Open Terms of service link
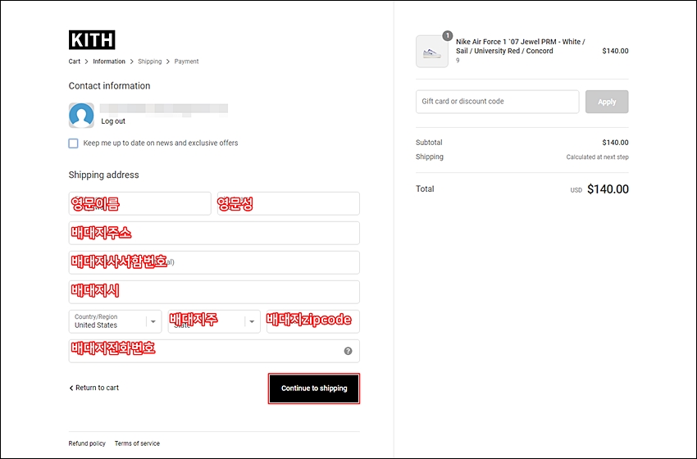Screen dimensions: 697x459 [x=137, y=443]
